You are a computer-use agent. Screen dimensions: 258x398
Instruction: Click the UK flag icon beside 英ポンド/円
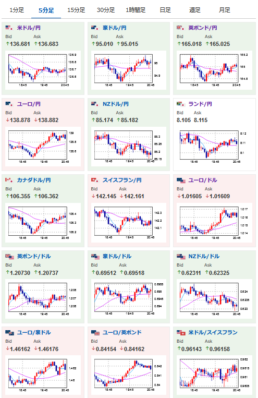pos(181,28)
